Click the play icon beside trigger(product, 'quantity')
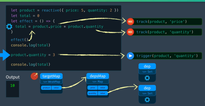Image resolution: width=205 pixels, height=106 pixels. (130, 56)
